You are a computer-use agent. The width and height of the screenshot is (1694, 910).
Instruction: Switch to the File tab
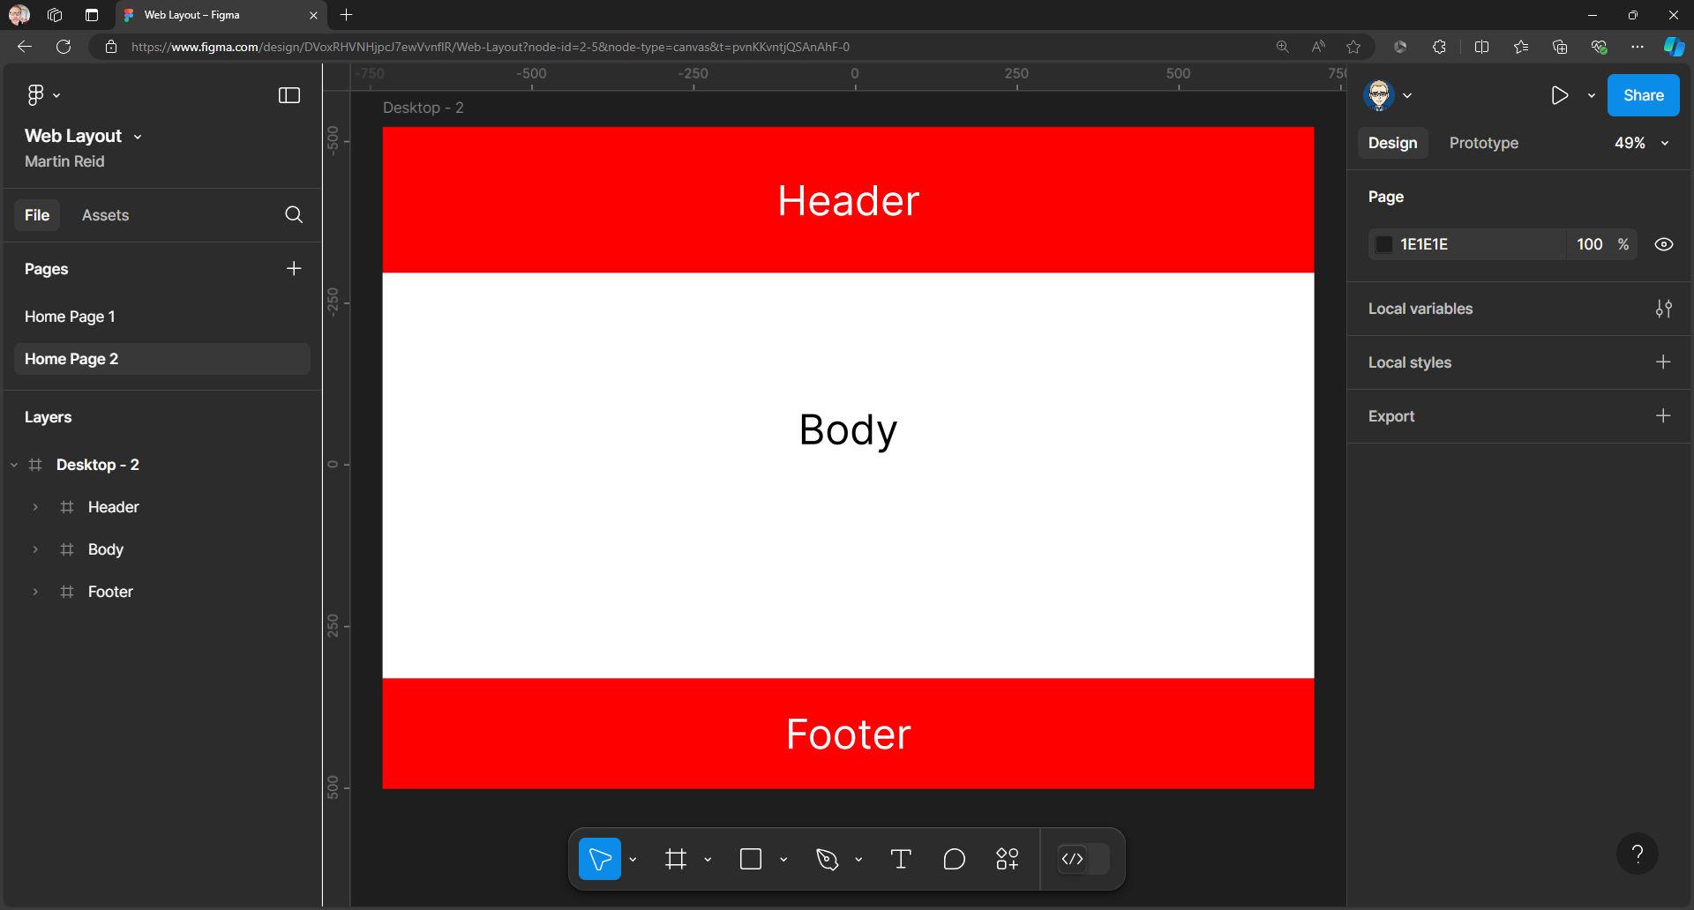[x=37, y=215]
